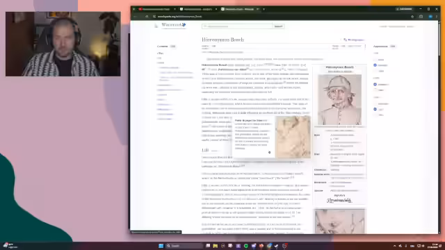Open the signature image in the infobox

click(x=339, y=201)
